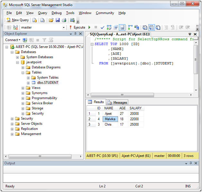Toggle Include Actual Execution Plan icon
This screenshot has width=202, height=192.
tap(130, 27)
